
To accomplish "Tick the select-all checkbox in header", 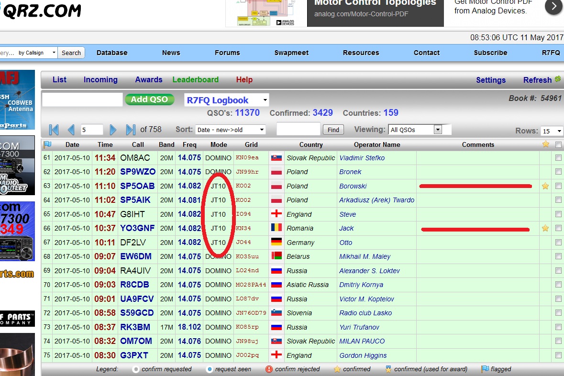I will click(x=558, y=144).
